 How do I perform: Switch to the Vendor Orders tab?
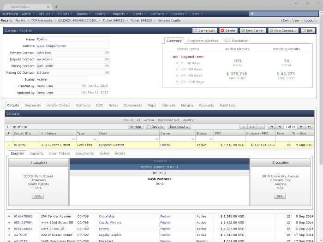click(58, 105)
